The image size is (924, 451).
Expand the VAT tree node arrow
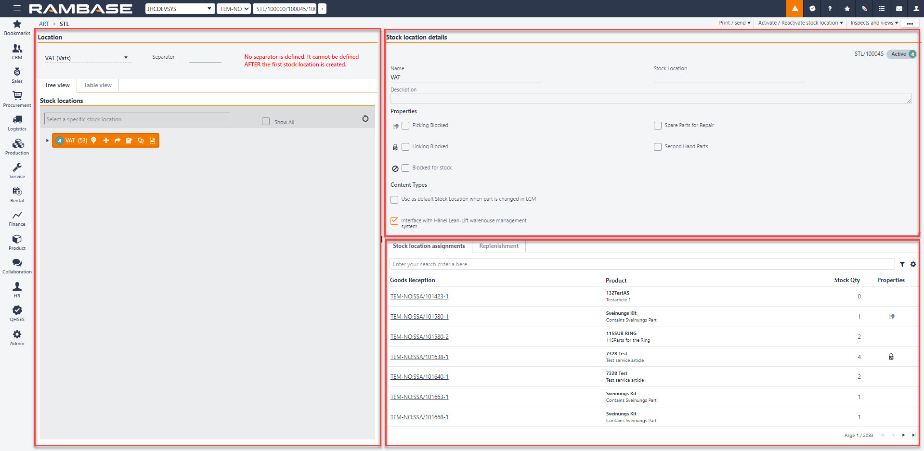47,141
